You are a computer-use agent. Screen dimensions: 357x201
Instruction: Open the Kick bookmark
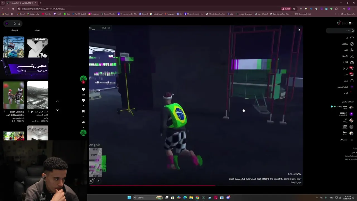pos(67,14)
